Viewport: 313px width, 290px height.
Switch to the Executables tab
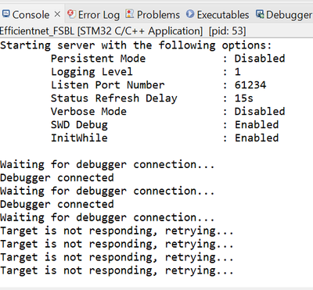click(x=218, y=15)
